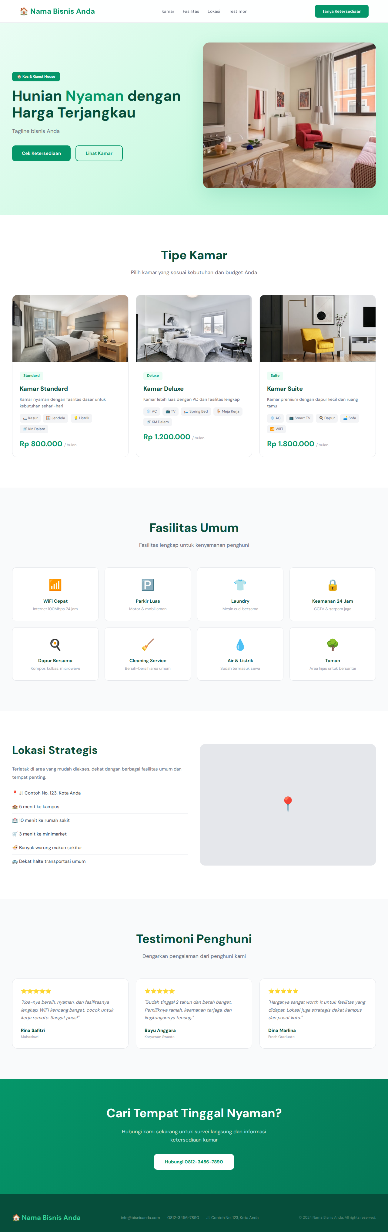Click the WiFi Cepat signal icon

[x=55, y=585]
